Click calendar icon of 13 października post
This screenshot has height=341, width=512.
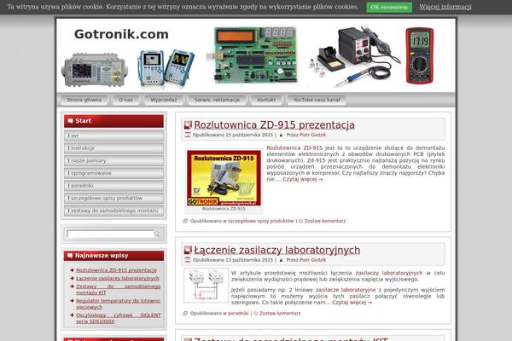[x=188, y=260]
